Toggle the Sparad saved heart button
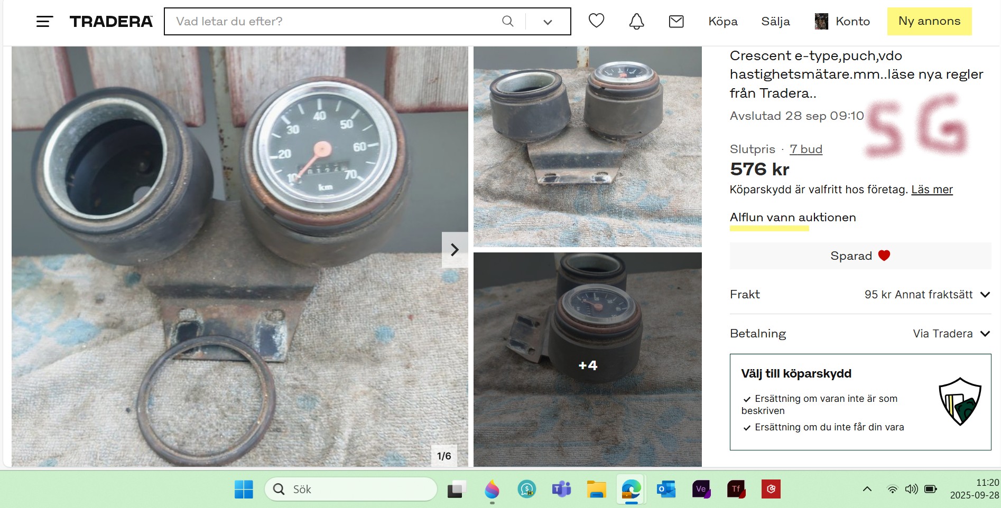Viewport: 1001px width, 508px height. (860, 256)
